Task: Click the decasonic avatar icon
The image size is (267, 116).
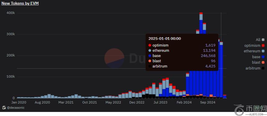Action: click(x=4, y=108)
